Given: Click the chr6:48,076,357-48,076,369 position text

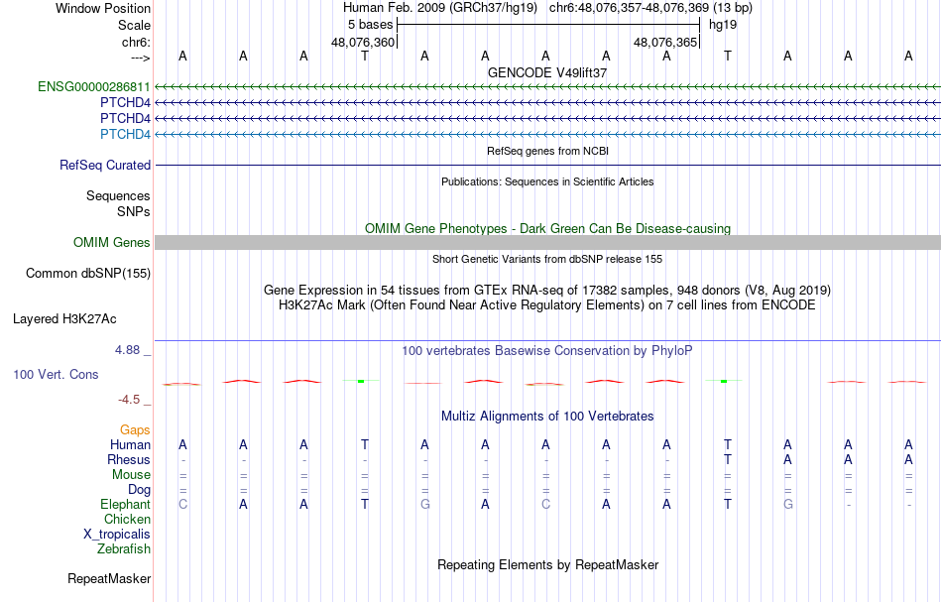Looking at the screenshot, I should pos(650,8).
